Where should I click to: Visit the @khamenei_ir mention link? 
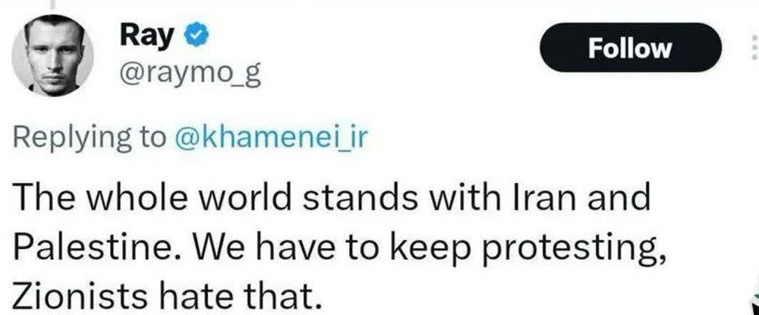point(270,137)
